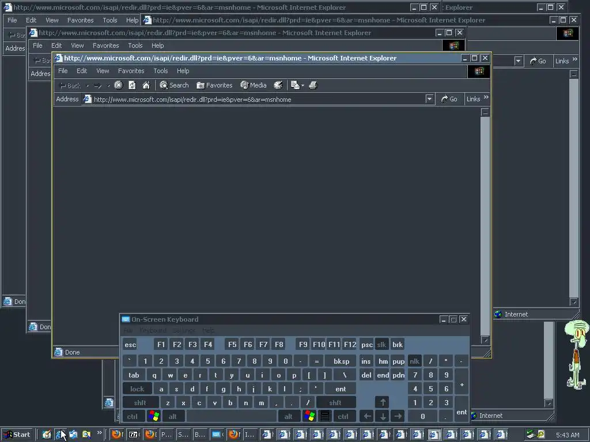Open Favorites menu in second rear IE window
Image resolution: width=590 pixels, height=442 pixels.
point(106,45)
